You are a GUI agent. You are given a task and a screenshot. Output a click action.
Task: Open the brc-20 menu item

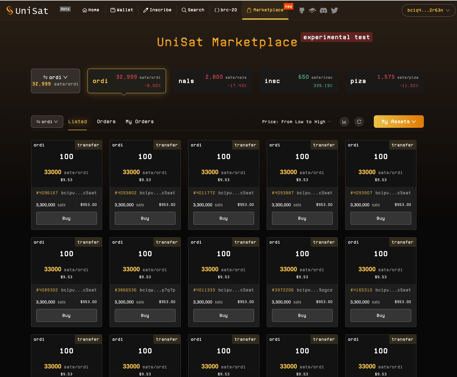pyautogui.click(x=226, y=10)
